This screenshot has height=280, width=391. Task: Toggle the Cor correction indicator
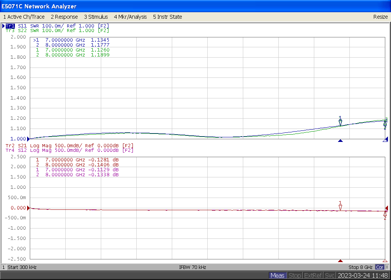click(x=380, y=267)
